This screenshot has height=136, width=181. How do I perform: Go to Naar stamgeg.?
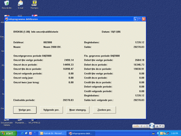[x=78, y=110]
